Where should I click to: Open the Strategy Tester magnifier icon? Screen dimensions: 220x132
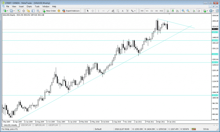(38, 11)
